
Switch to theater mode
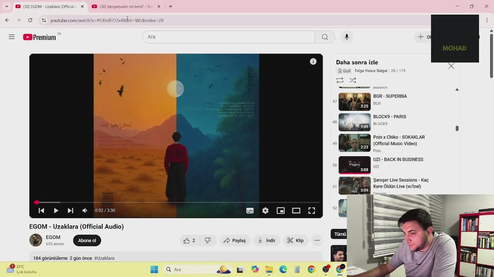296,210
